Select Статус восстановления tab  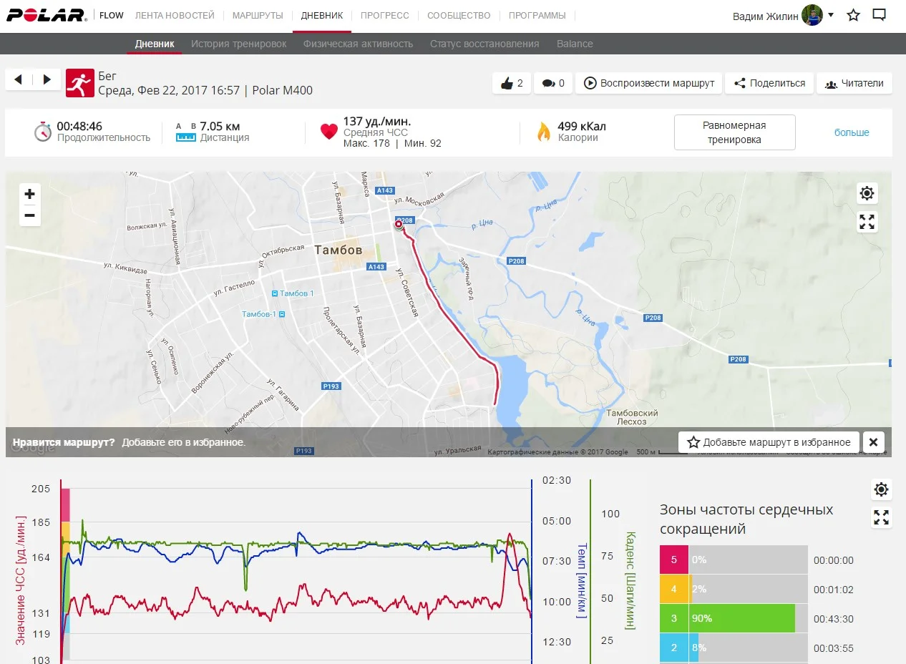pyautogui.click(x=484, y=44)
